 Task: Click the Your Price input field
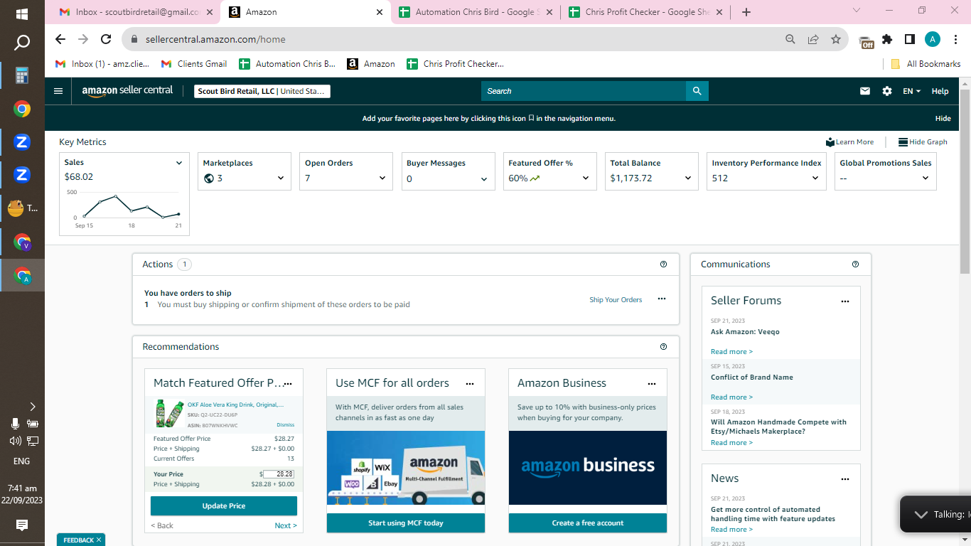pyautogui.click(x=279, y=474)
